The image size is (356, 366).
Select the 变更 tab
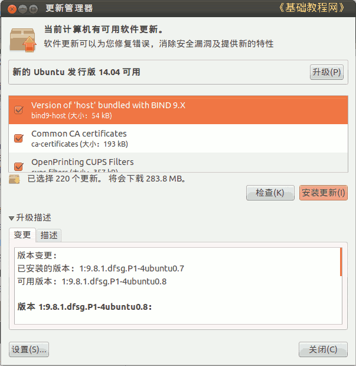(x=22, y=235)
